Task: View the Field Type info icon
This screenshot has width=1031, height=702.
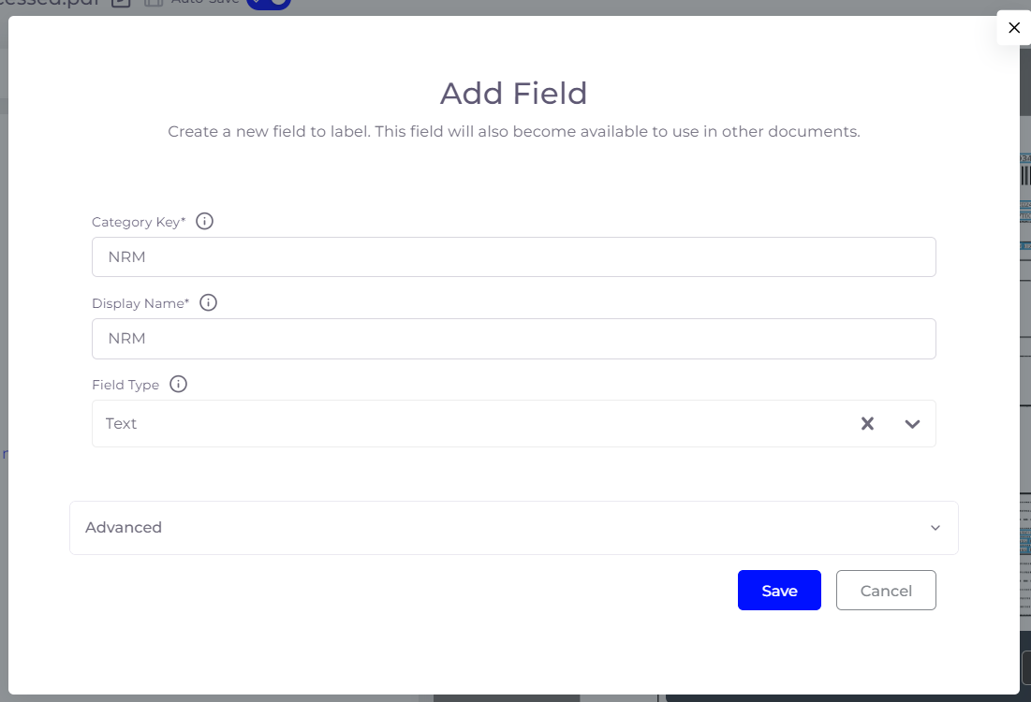Action: pyautogui.click(x=178, y=384)
